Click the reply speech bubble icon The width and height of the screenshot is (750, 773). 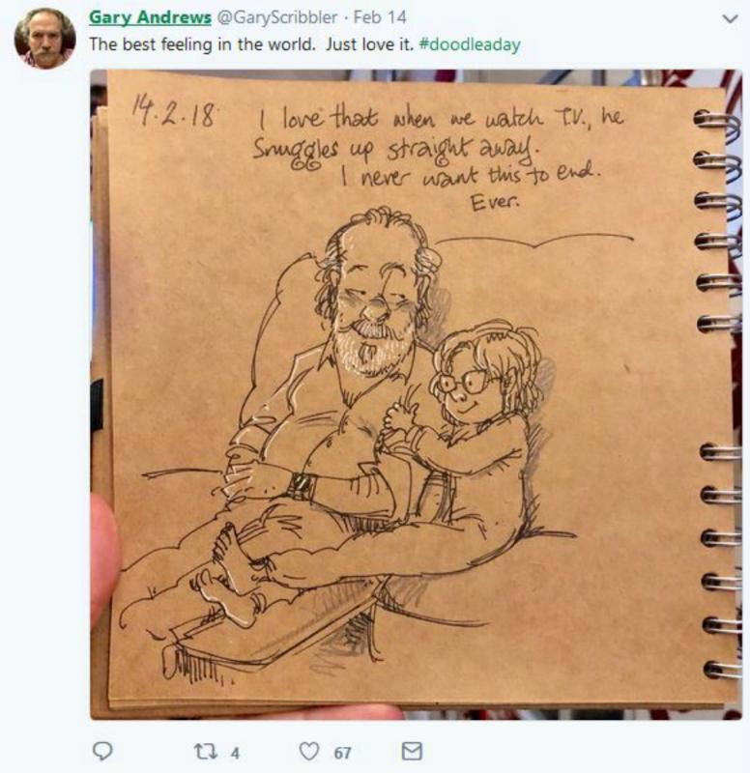tap(102, 752)
